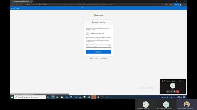Click the Microsoft logo
This screenshot has width=197, height=110.
tap(98, 16)
